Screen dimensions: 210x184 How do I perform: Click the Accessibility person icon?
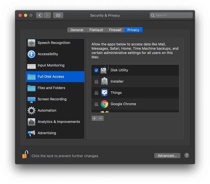[x=31, y=54]
